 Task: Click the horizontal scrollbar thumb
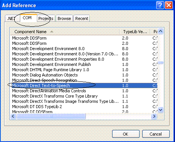click(51, 116)
